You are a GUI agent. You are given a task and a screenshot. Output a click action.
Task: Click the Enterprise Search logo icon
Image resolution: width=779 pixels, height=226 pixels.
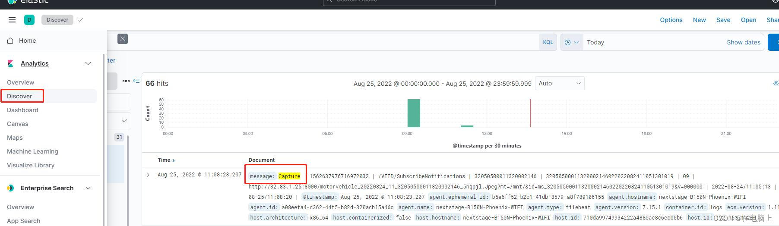pyautogui.click(x=10, y=188)
